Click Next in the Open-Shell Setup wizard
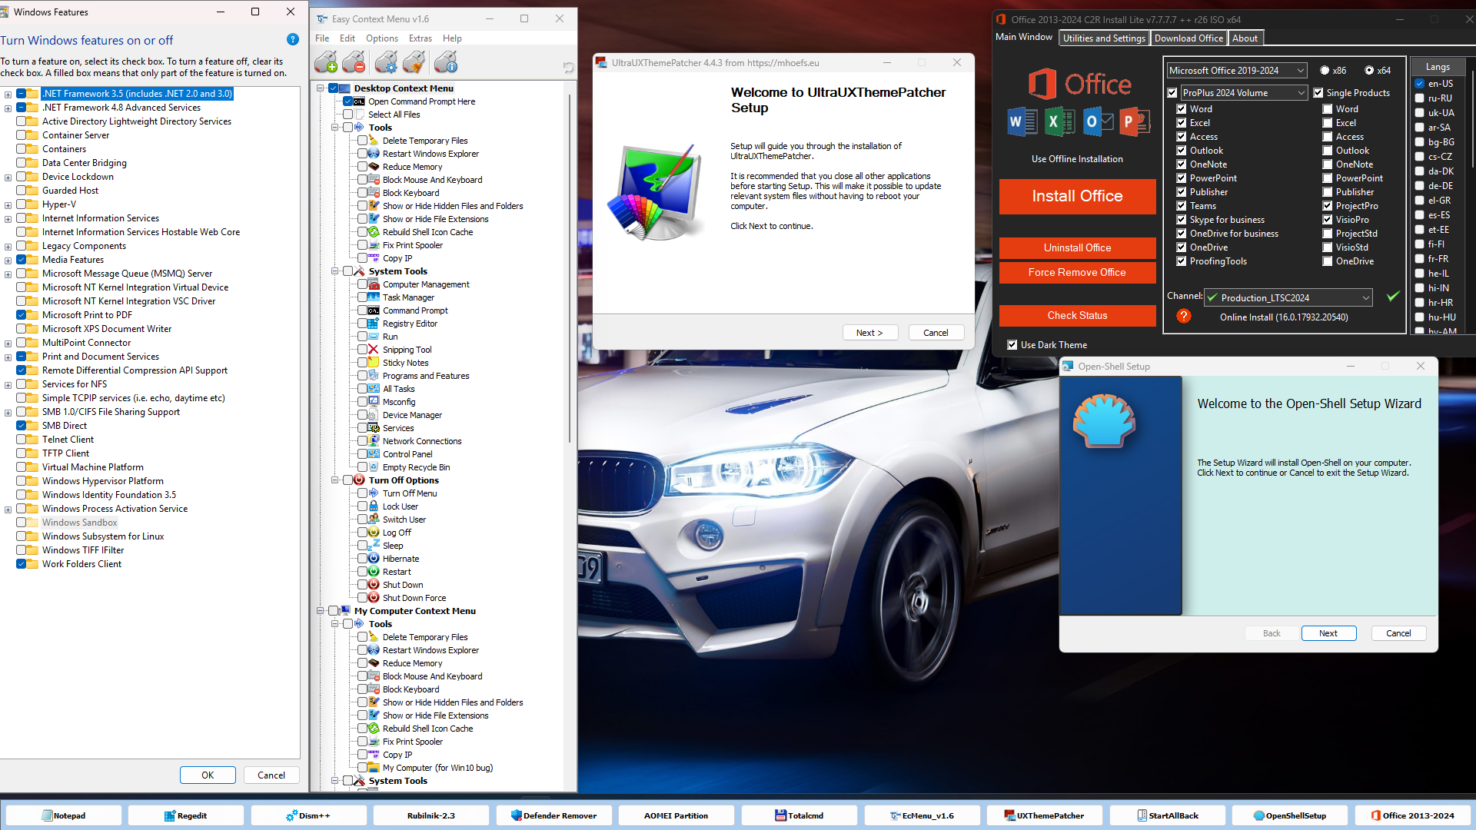 (1328, 633)
